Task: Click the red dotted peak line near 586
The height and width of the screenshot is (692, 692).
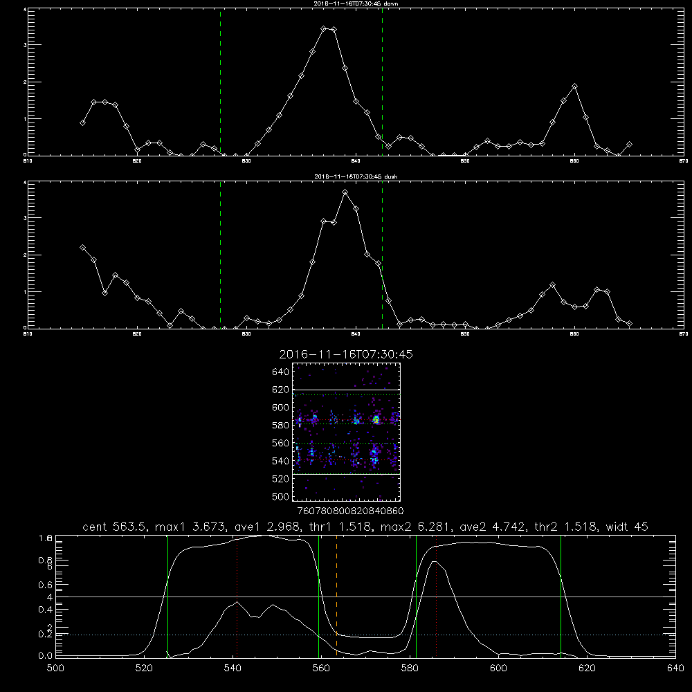Action: 437,596
